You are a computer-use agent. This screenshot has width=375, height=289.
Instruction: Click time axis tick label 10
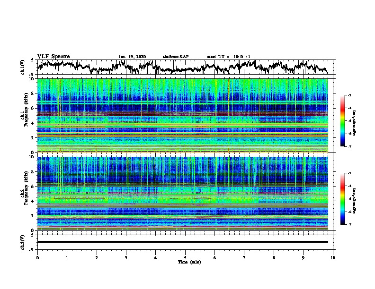pos(333,258)
